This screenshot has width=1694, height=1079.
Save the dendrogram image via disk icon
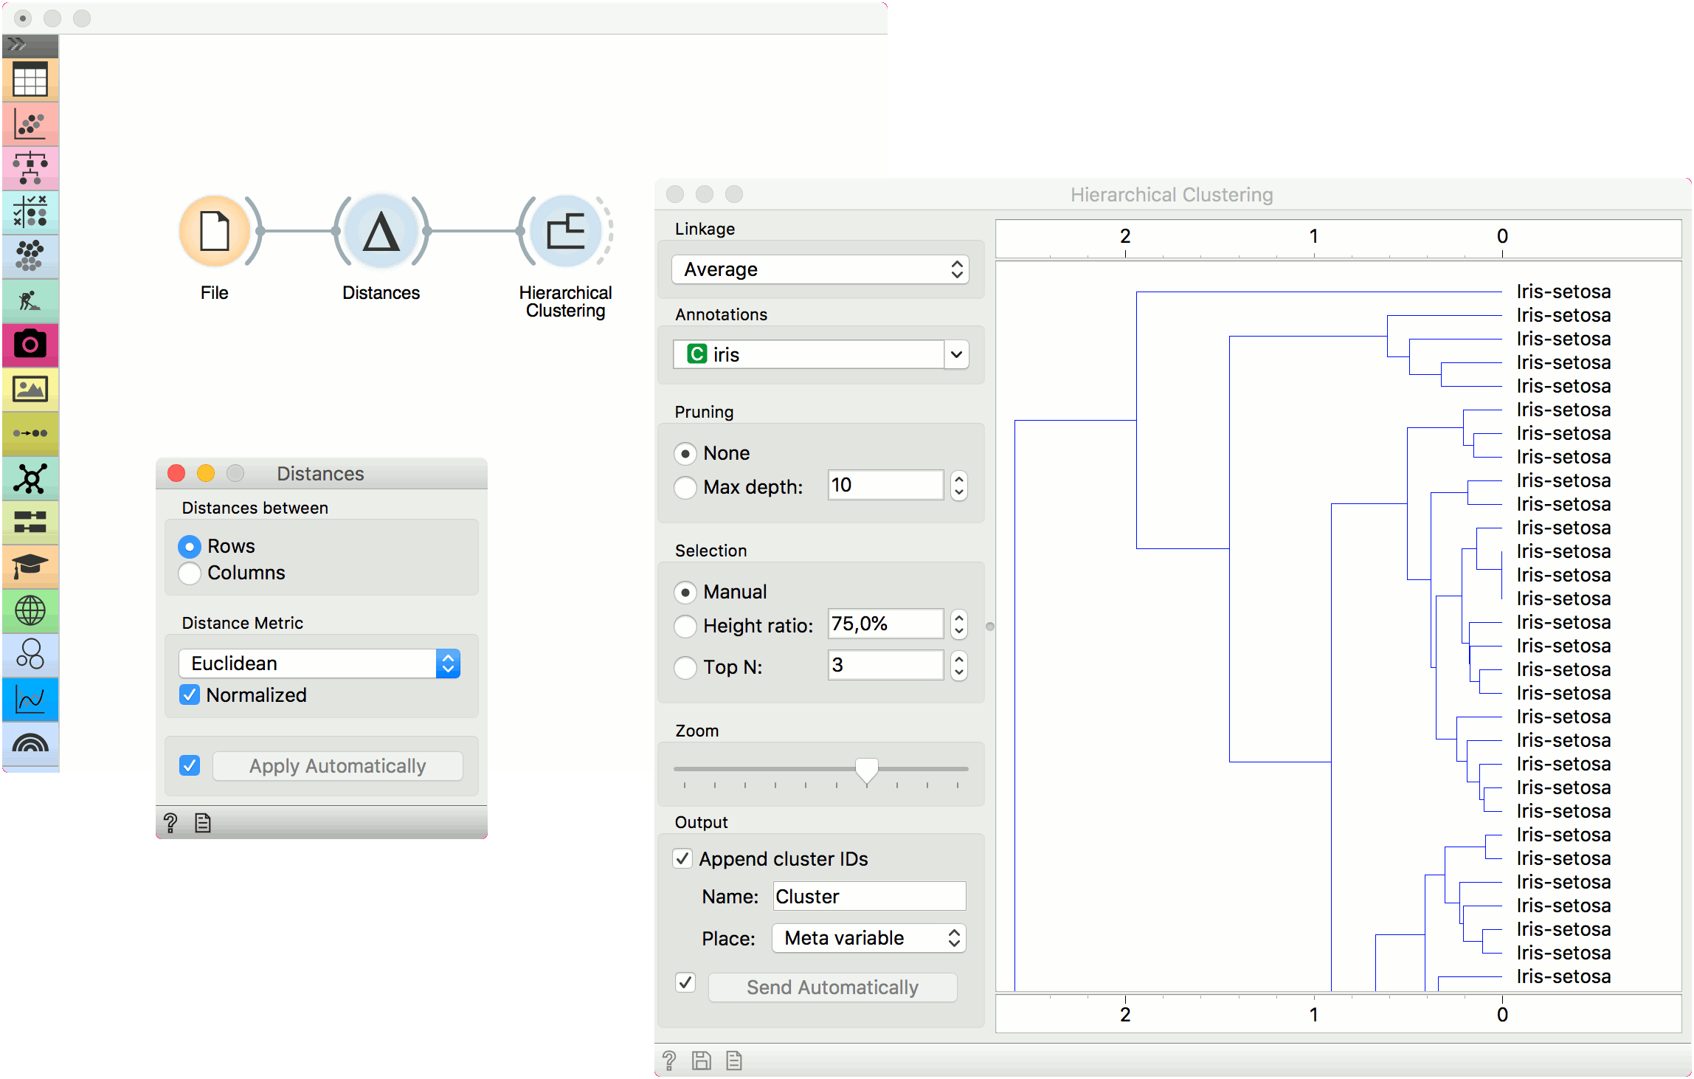click(701, 1061)
